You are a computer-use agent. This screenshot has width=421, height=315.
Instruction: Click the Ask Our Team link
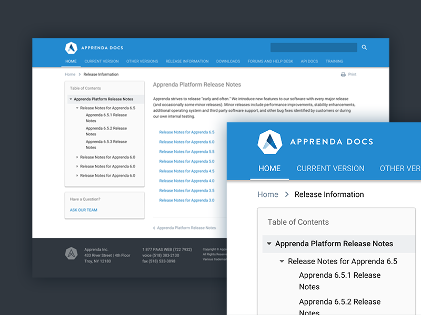point(84,210)
